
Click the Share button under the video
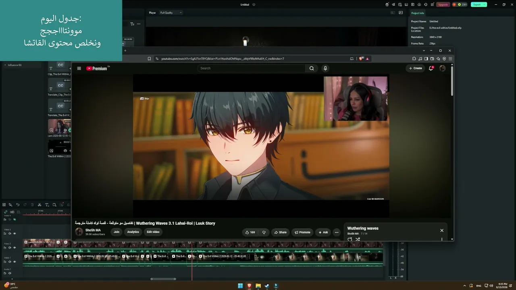pos(280,232)
